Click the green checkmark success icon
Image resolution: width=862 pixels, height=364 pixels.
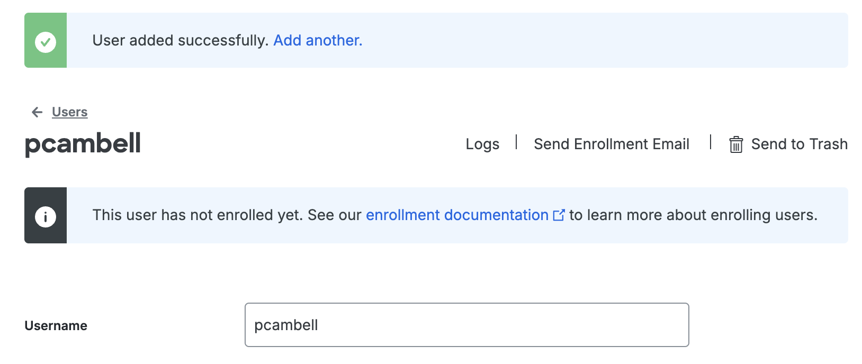click(46, 42)
